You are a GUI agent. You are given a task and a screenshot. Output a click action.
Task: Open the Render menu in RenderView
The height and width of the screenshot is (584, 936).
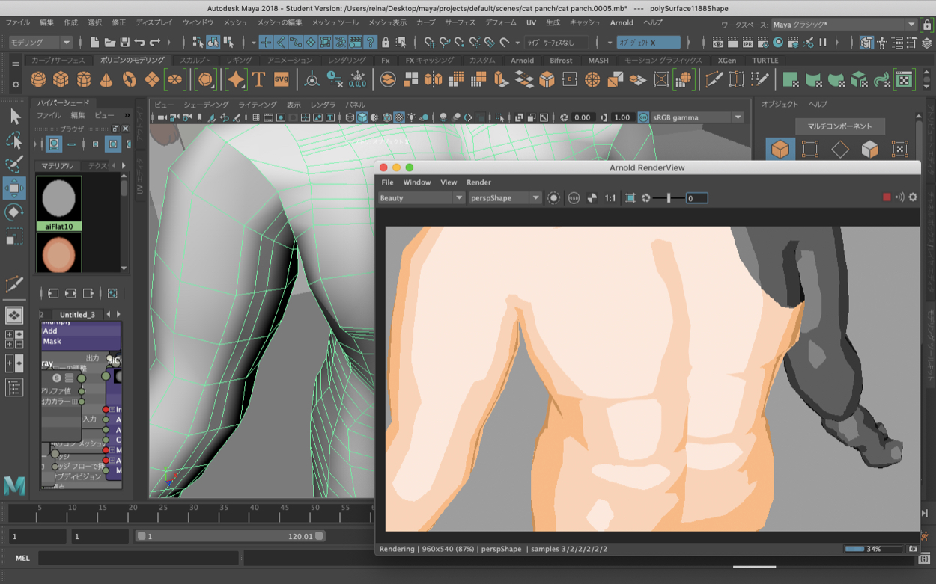478,182
